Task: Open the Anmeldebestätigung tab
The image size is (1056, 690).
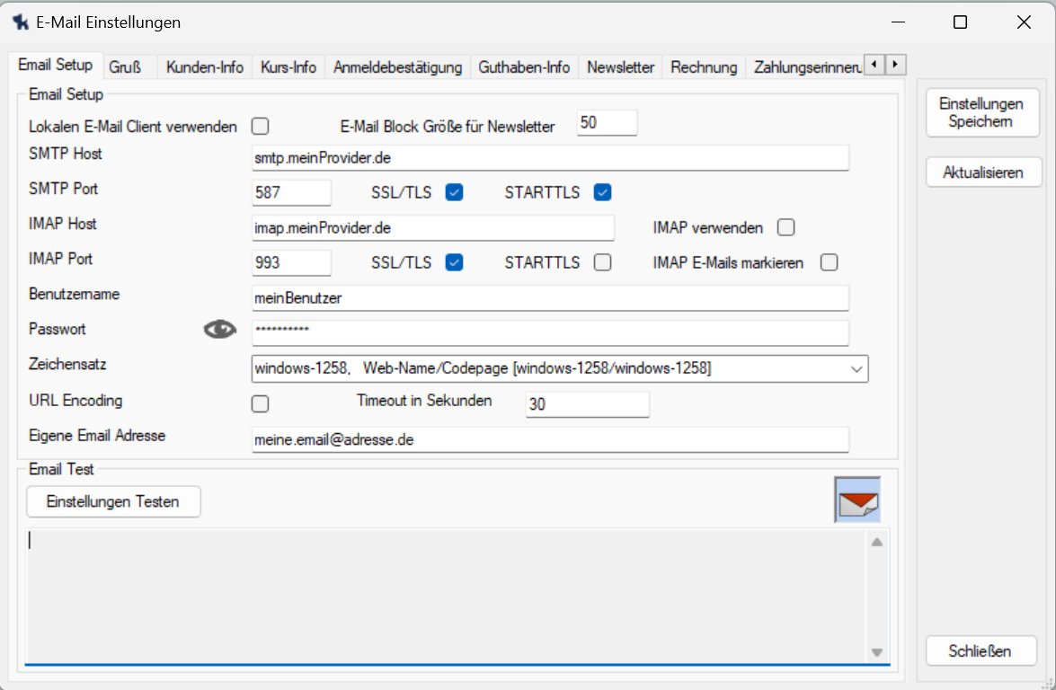Action: [397, 67]
